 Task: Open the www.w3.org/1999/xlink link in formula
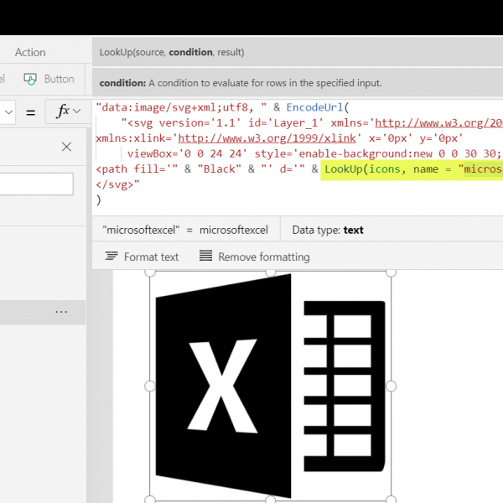click(x=267, y=138)
